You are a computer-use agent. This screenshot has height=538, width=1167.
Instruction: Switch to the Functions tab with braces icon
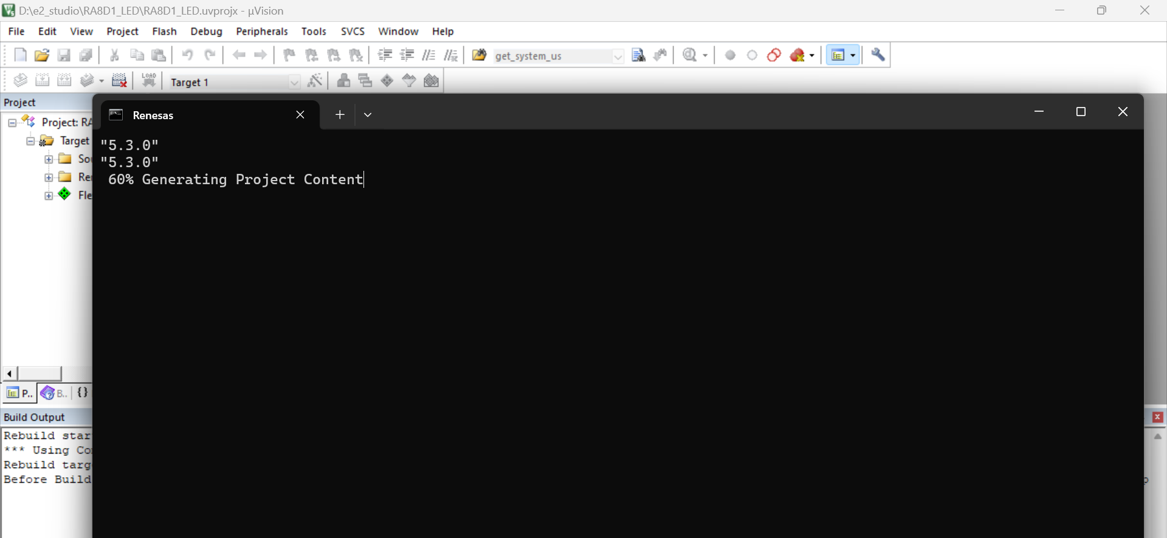(x=83, y=393)
